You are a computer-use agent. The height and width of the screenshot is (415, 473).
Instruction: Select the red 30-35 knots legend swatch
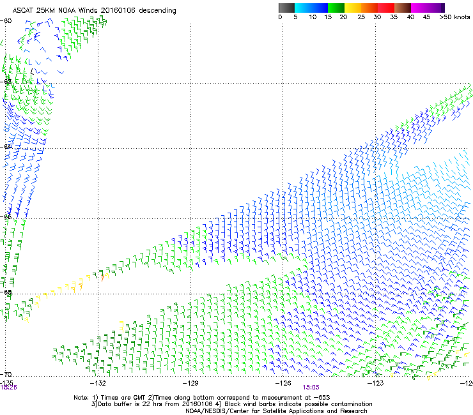pos(386,8)
